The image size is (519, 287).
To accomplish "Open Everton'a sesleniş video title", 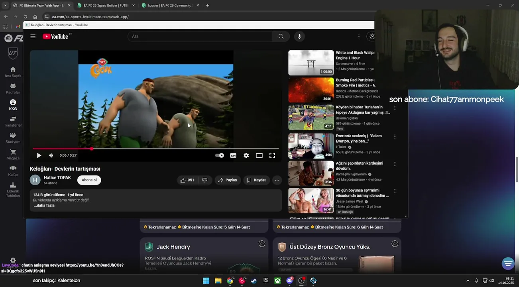I will (x=359, y=138).
